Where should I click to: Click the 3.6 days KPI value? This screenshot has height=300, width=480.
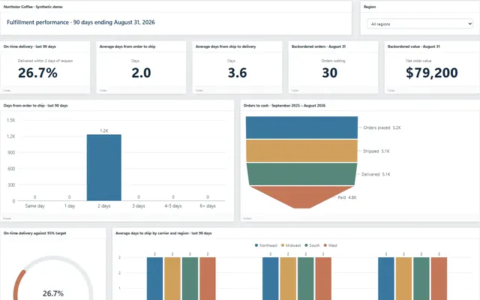click(x=237, y=73)
